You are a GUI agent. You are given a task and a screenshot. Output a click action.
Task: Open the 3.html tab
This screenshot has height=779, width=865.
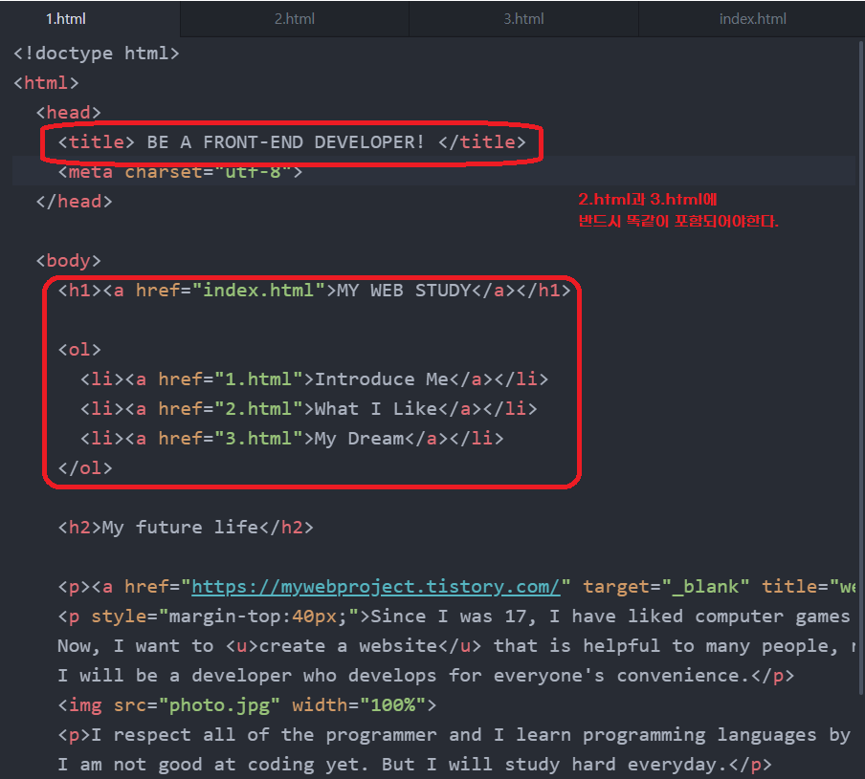[523, 19]
